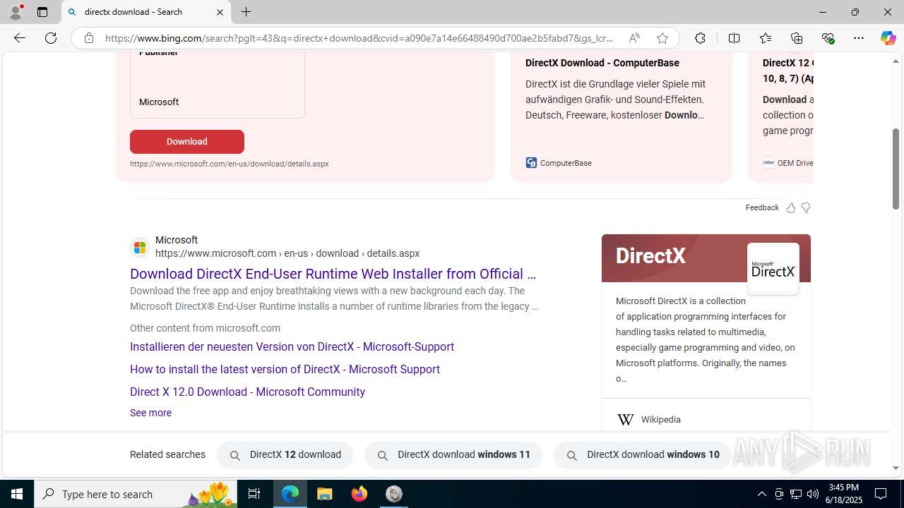Open the volume control in tray
This screenshot has width=904, height=508.
(812, 494)
